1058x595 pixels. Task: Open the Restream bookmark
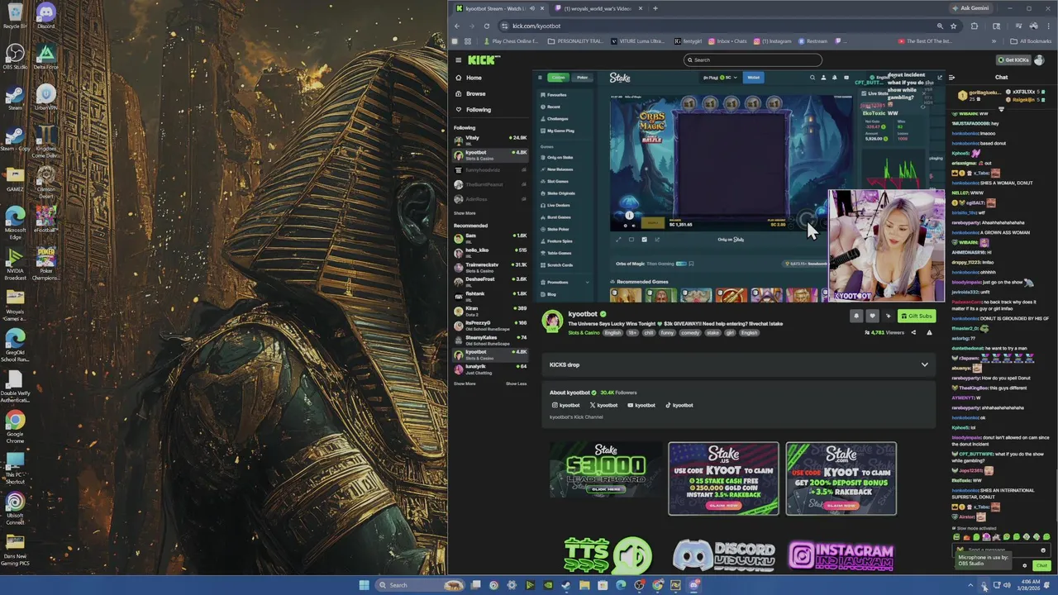coord(813,40)
